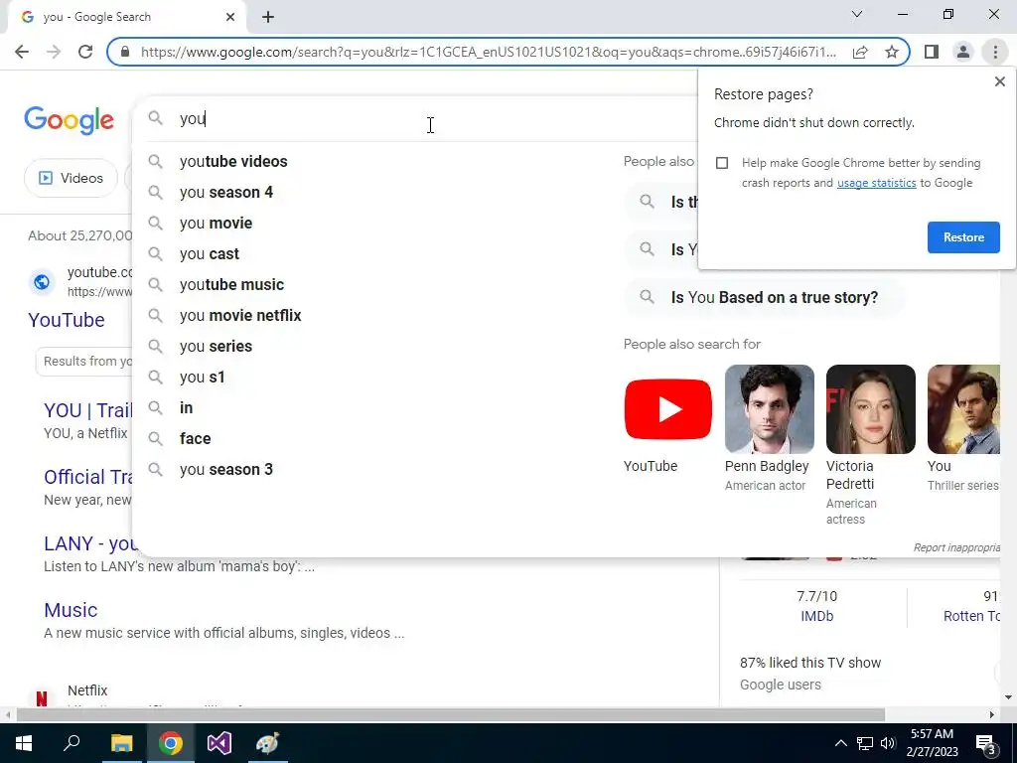The width and height of the screenshot is (1017, 763).
Task: Open the share this page icon
Action: point(860,52)
